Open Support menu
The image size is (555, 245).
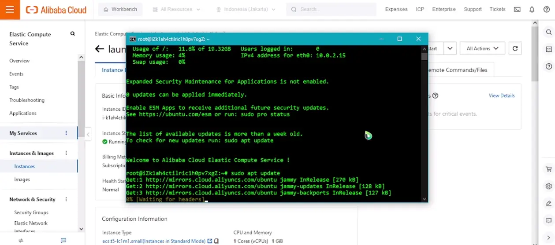pos(473,9)
